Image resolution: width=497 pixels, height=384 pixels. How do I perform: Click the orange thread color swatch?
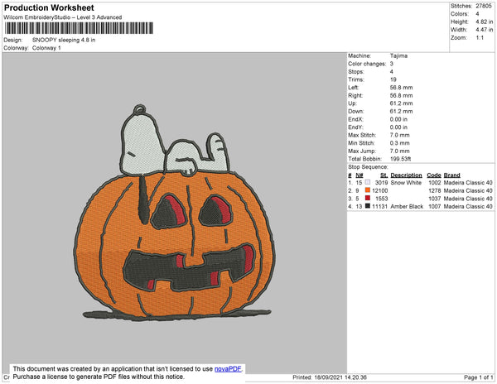tap(368, 190)
